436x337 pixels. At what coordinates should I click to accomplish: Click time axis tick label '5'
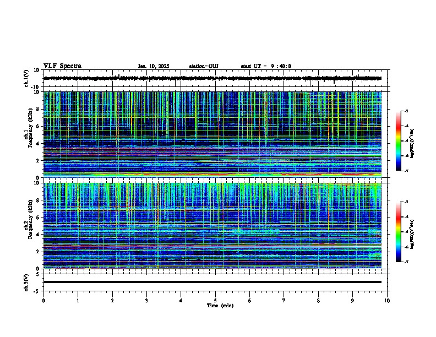[215, 301]
